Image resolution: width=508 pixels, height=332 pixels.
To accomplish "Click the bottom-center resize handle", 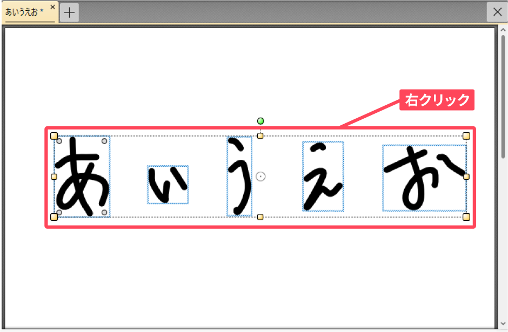I will (x=260, y=217).
